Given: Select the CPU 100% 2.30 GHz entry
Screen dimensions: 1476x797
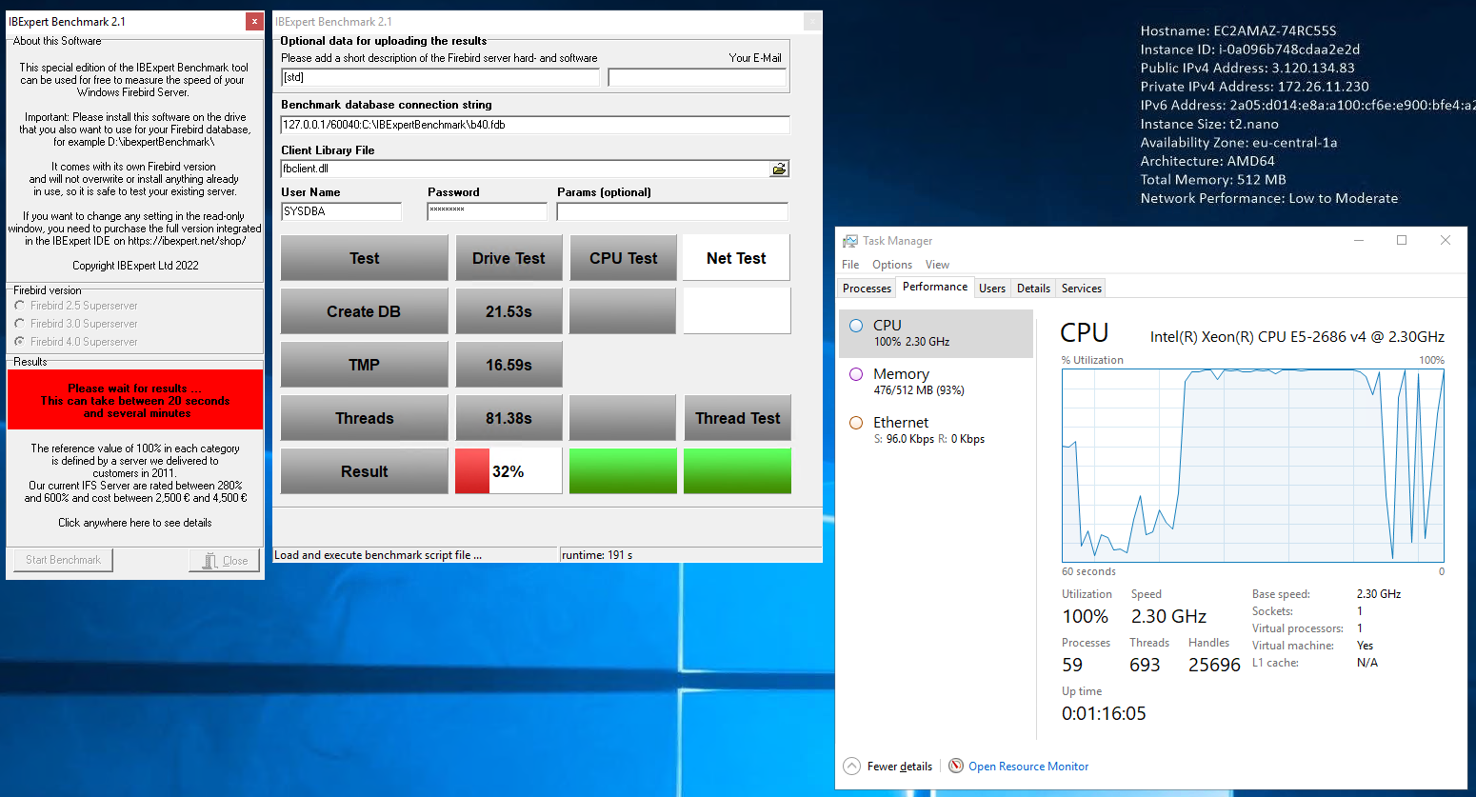Looking at the screenshot, I should click(936, 333).
